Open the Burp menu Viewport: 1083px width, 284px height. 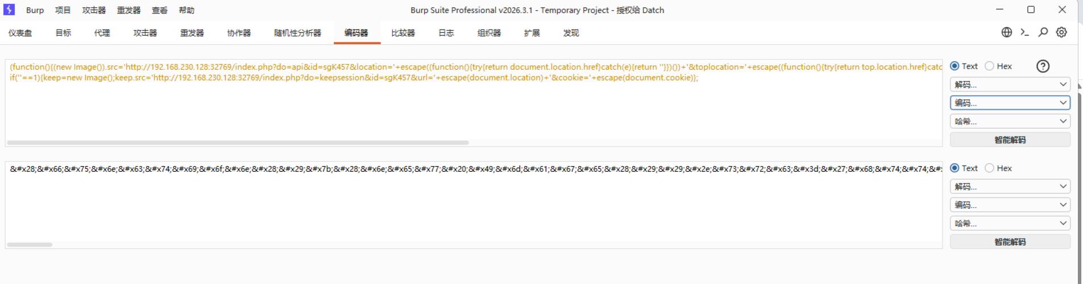pyautogui.click(x=35, y=10)
